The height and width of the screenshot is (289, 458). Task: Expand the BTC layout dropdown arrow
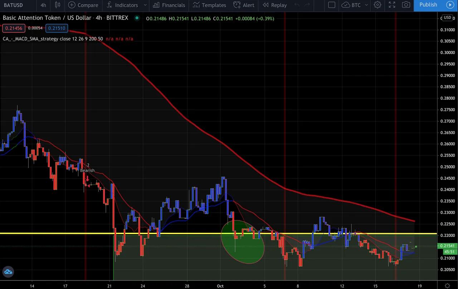click(x=366, y=5)
